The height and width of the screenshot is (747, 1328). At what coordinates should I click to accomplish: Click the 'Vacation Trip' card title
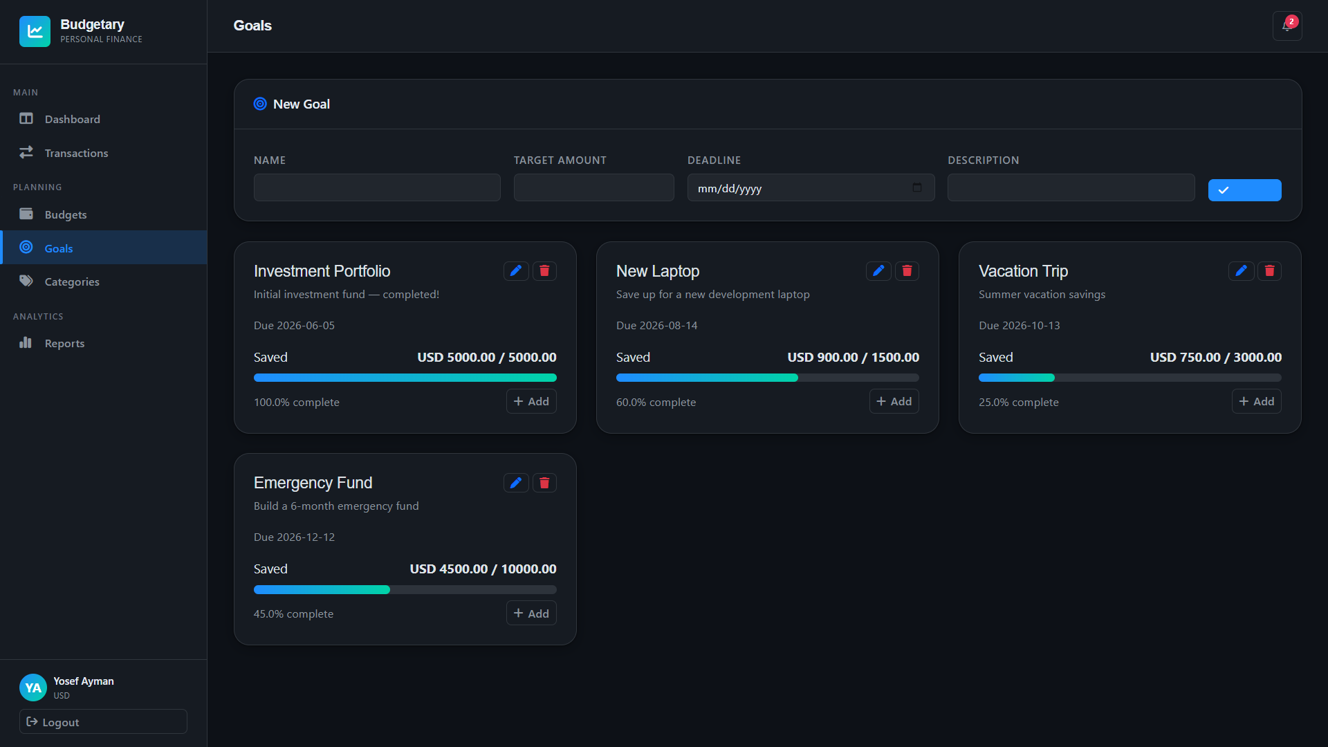1023,271
